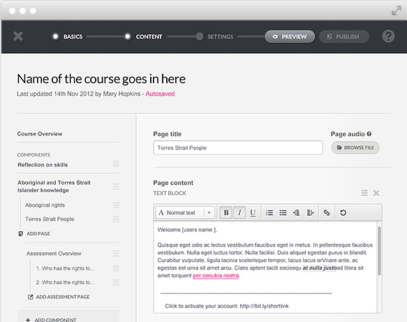Click the Welcome [users name] line
This screenshot has height=322, width=407.
(x=187, y=230)
